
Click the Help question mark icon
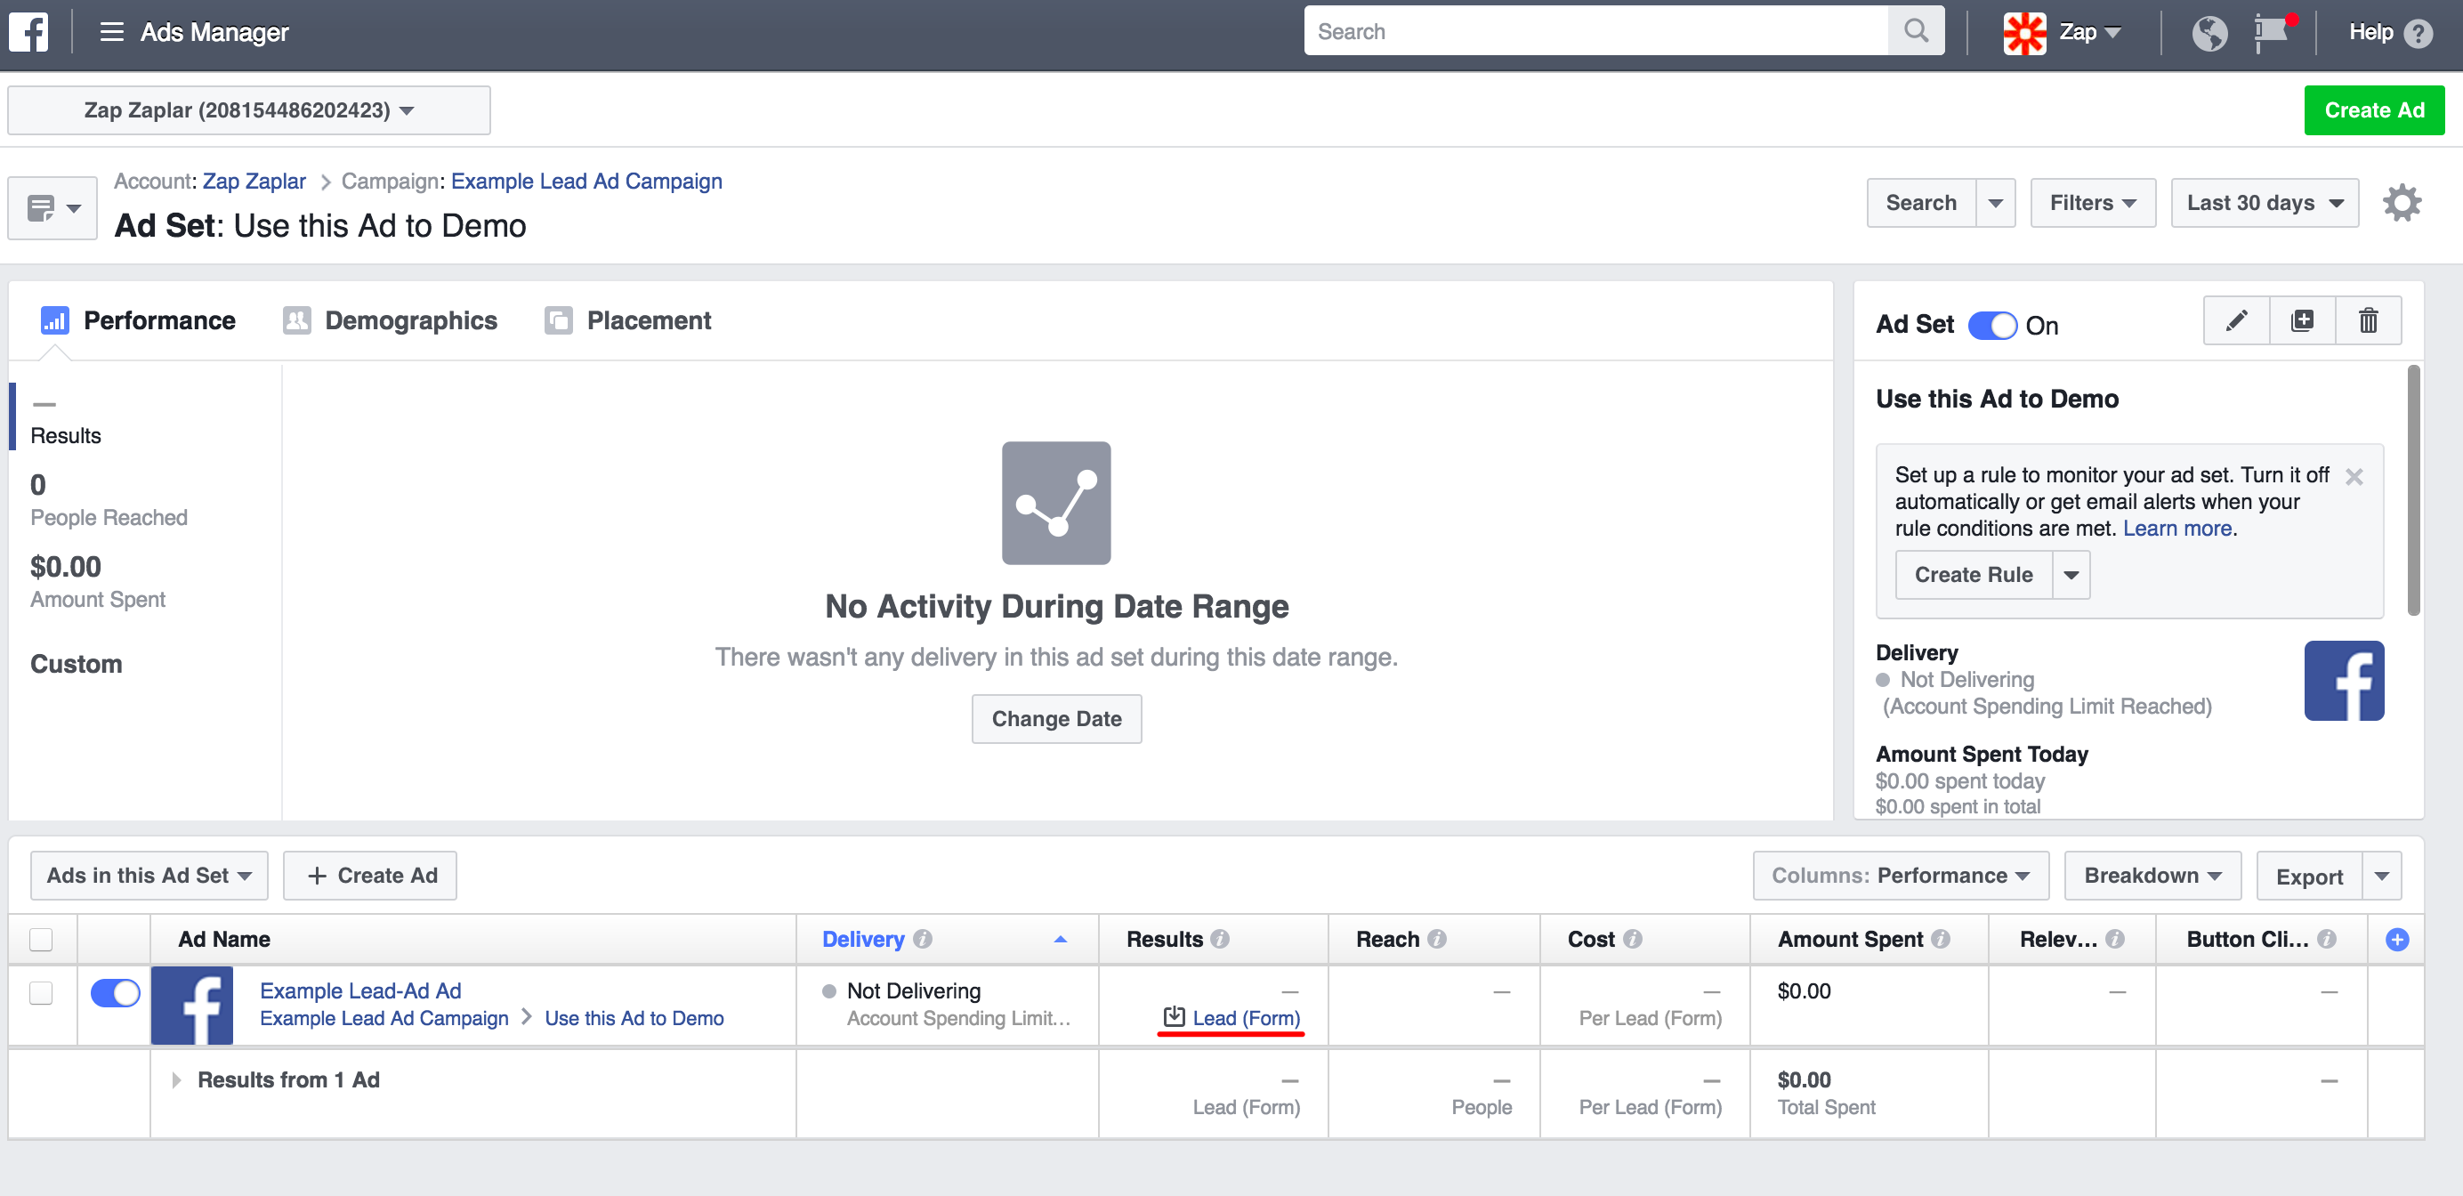pyautogui.click(x=2419, y=34)
